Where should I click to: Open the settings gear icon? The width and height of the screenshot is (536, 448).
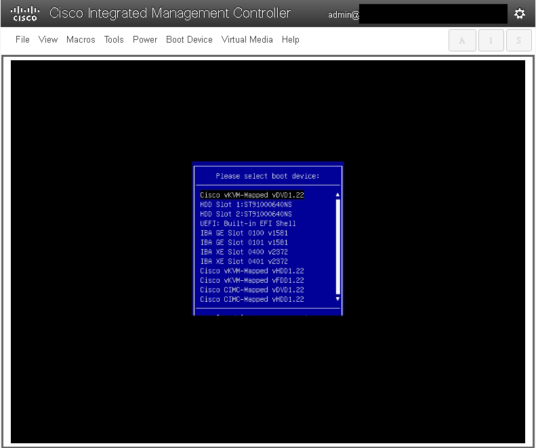coord(520,14)
